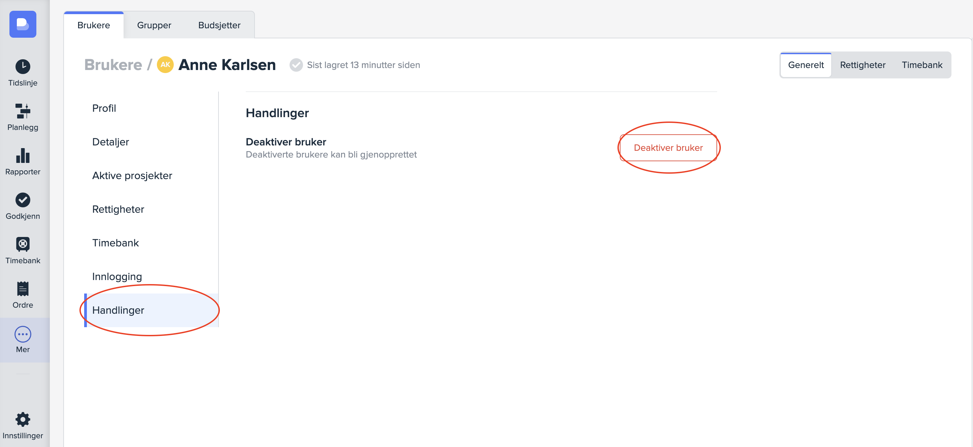973x447 pixels.
Task: Open the Tidslinje clock icon
Action: pos(23,67)
